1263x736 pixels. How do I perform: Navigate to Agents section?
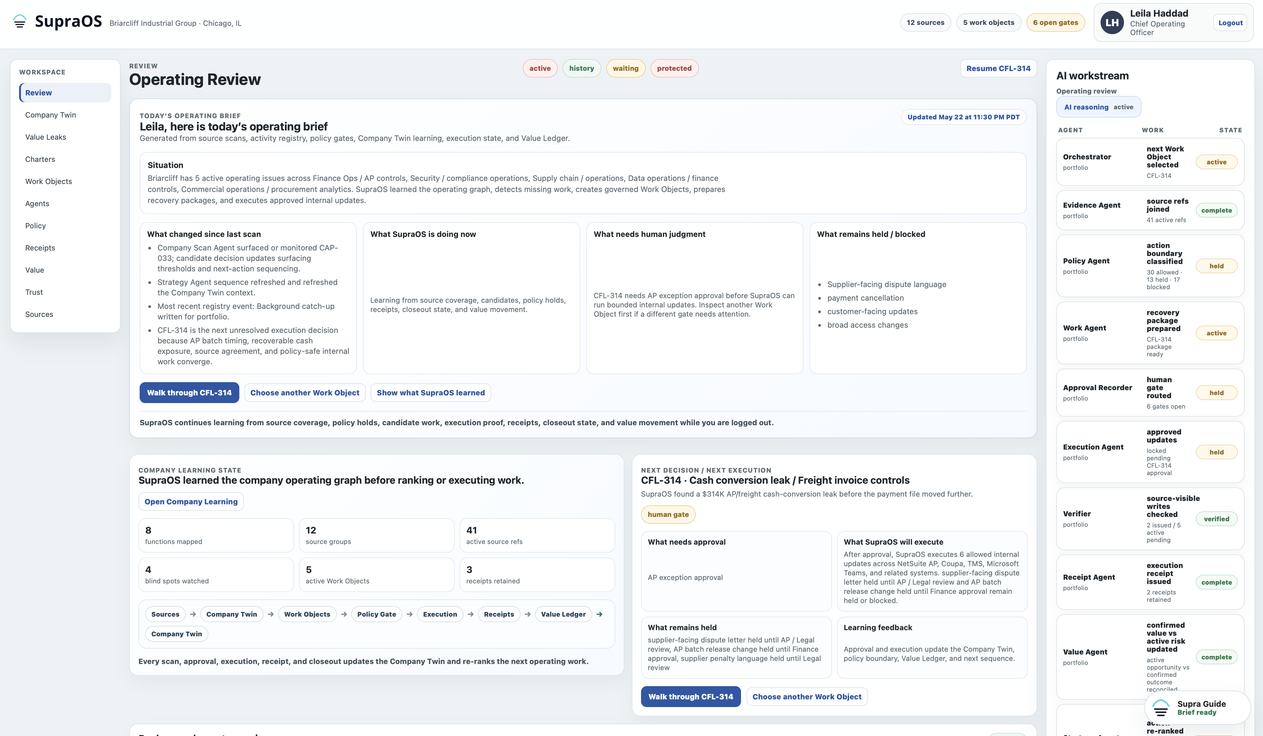(65, 204)
